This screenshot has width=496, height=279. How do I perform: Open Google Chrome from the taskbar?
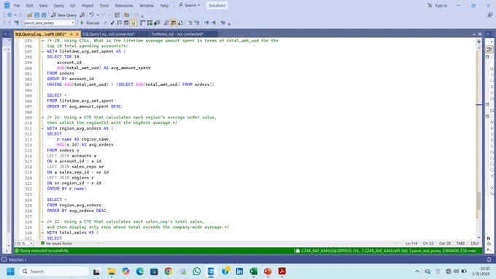coord(168,272)
